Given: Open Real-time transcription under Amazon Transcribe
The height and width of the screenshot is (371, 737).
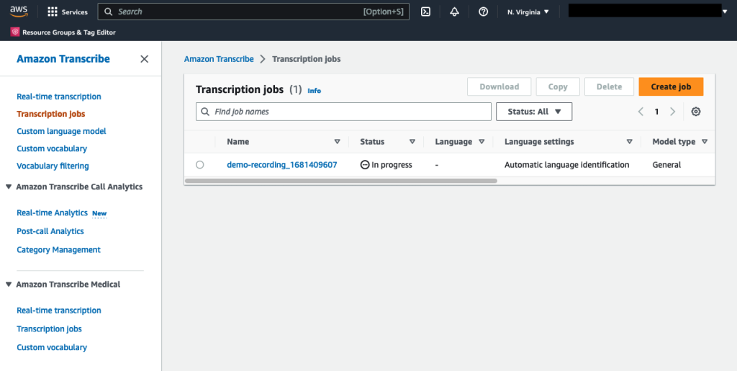Looking at the screenshot, I should (59, 97).
